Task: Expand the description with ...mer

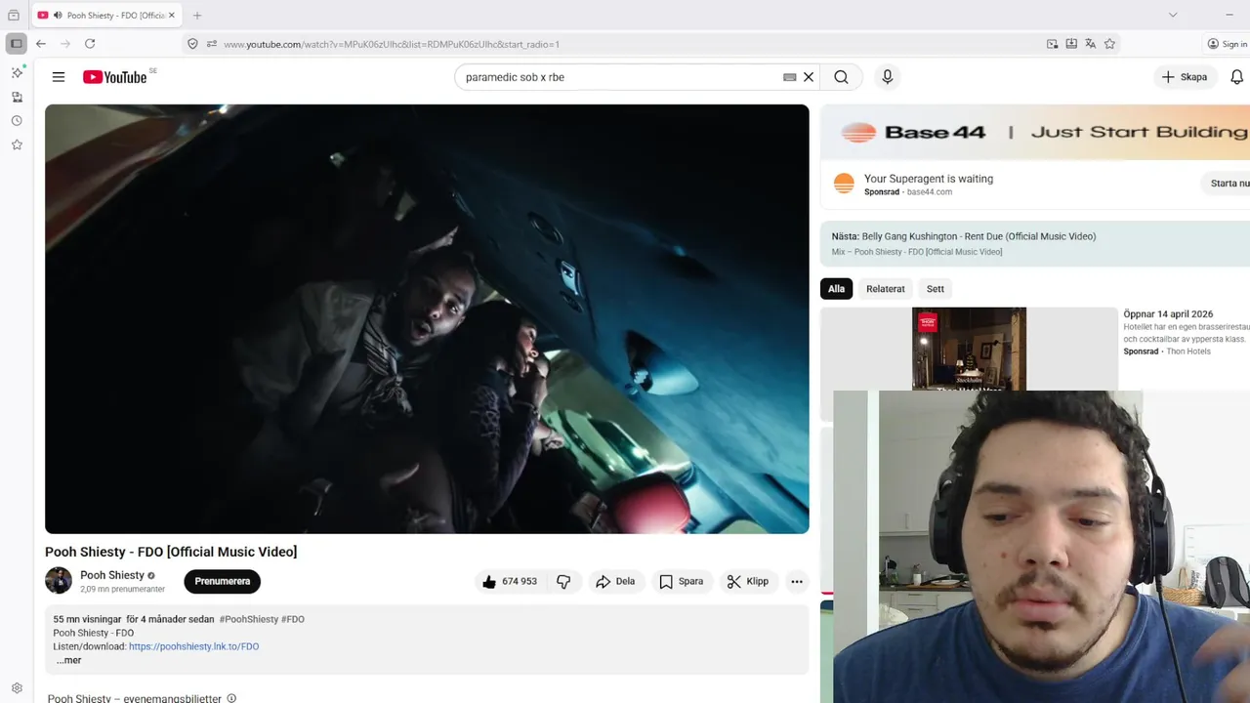Action: pos(68,660)
